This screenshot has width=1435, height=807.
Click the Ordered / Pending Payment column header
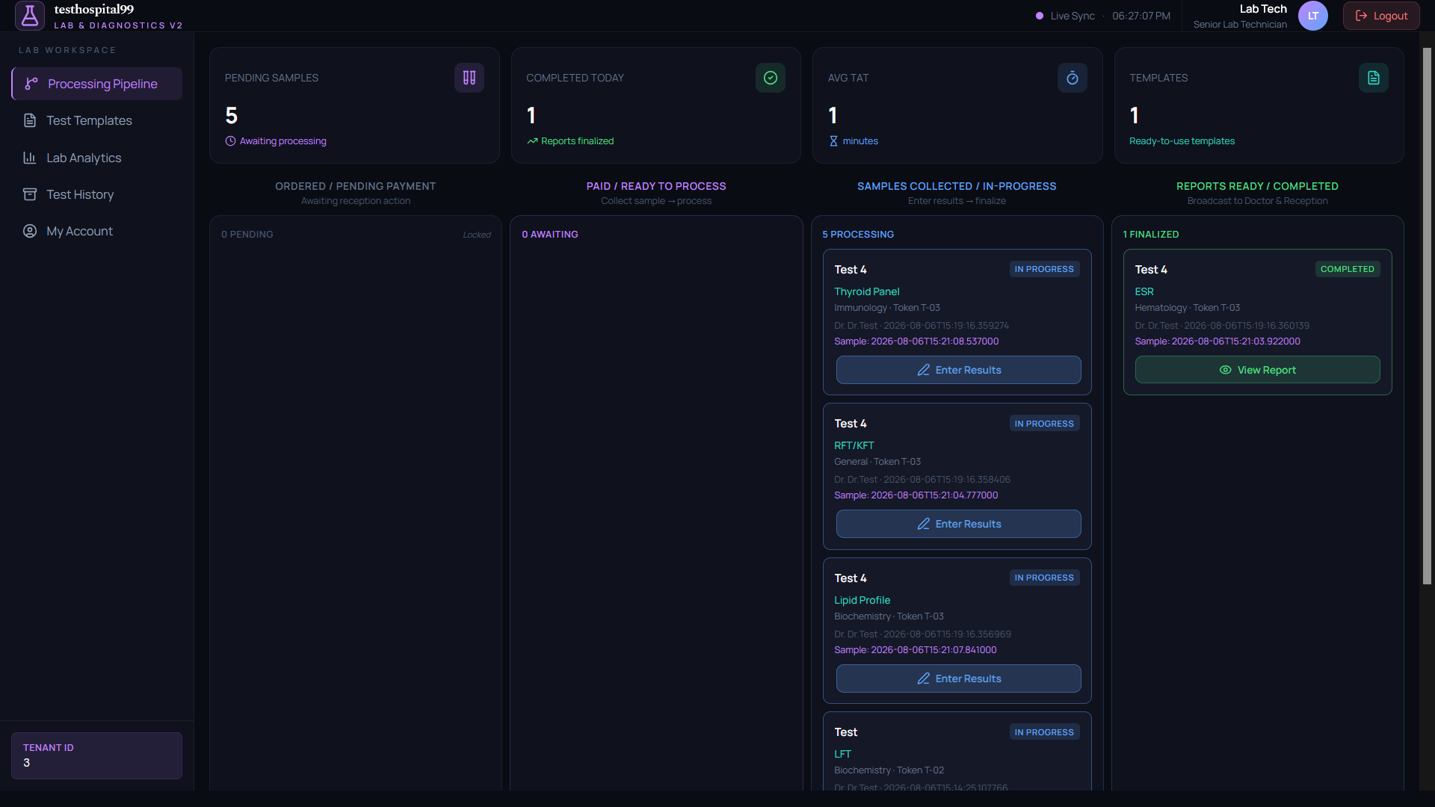(x=356, y=186)
